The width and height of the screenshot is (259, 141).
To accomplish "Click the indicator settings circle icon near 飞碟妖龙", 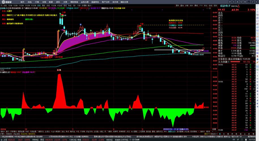I will click(23, 8).
